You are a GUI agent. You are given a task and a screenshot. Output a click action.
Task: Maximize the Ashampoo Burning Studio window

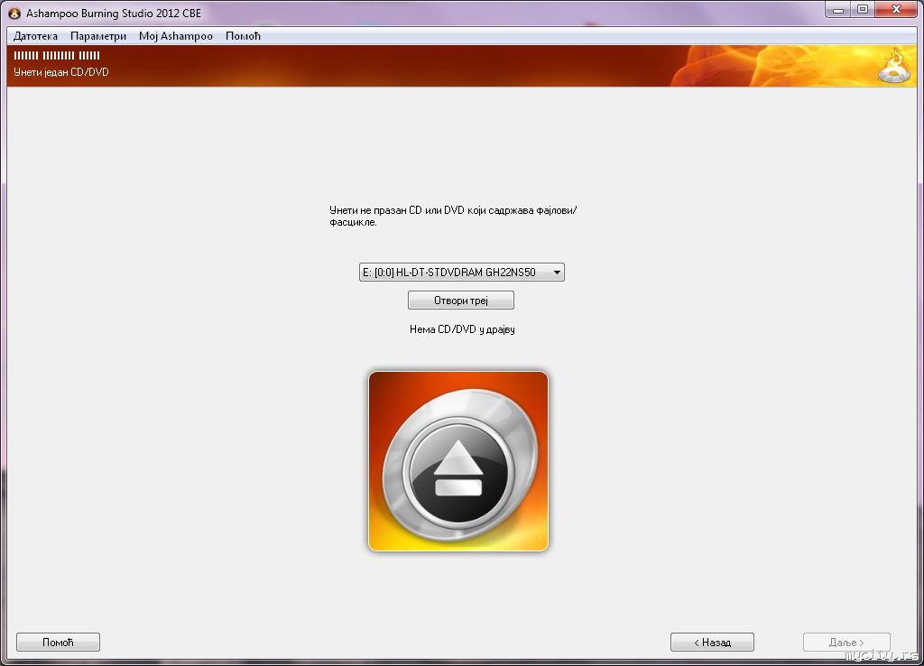(x=863, y=9)
